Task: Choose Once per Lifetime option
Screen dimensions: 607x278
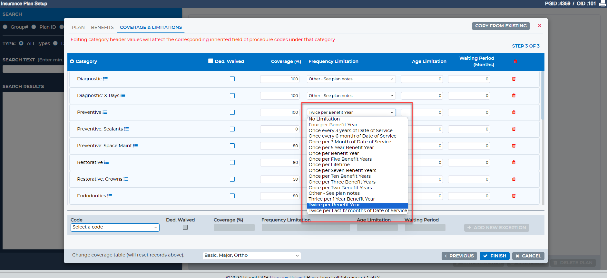Action: click(357, 165)
